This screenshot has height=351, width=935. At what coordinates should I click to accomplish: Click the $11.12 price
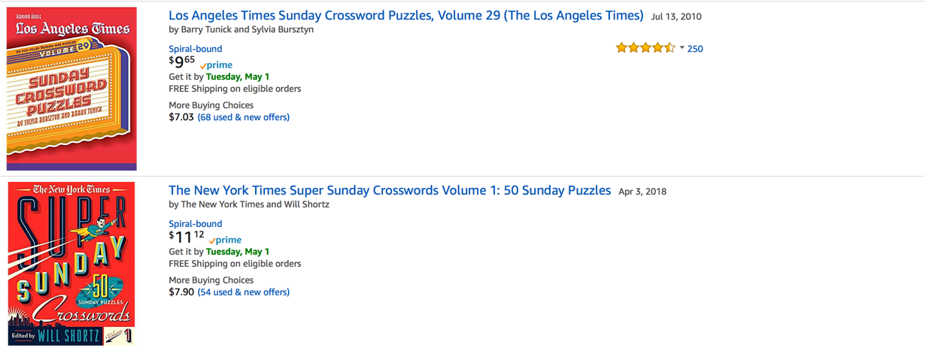pyautogui.click(x=186, y=238)
